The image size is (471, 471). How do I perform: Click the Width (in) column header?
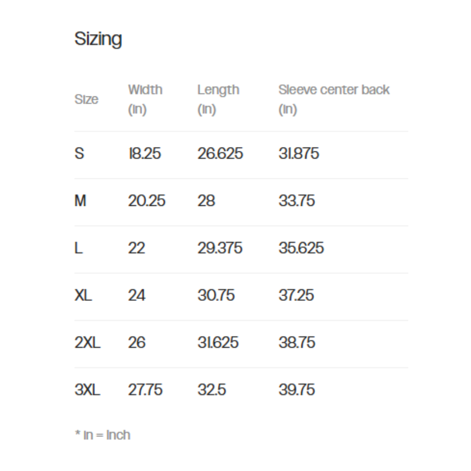pos(145,99)
